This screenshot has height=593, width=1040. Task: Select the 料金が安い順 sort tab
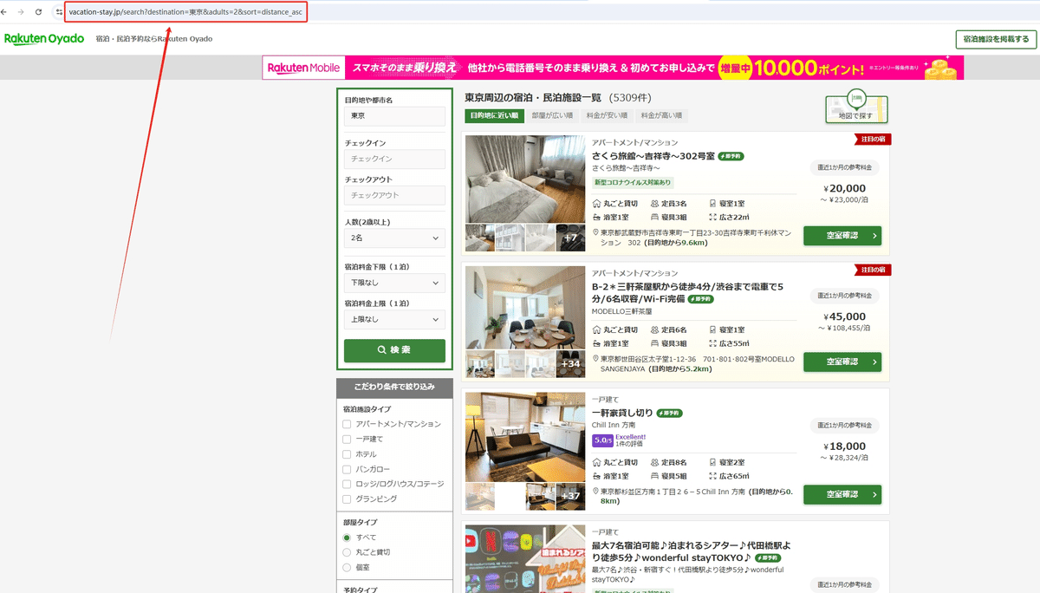tap(607, 115)
